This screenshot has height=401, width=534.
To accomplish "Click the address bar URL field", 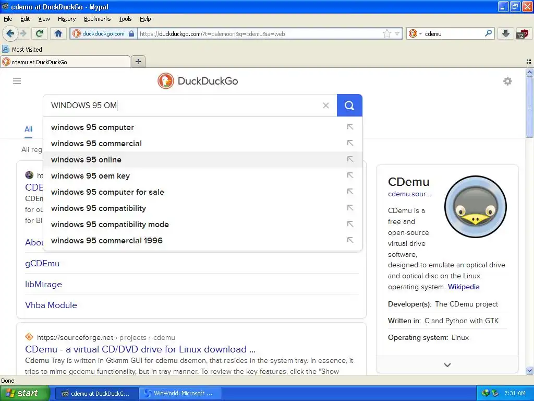I will coord(259,33).
